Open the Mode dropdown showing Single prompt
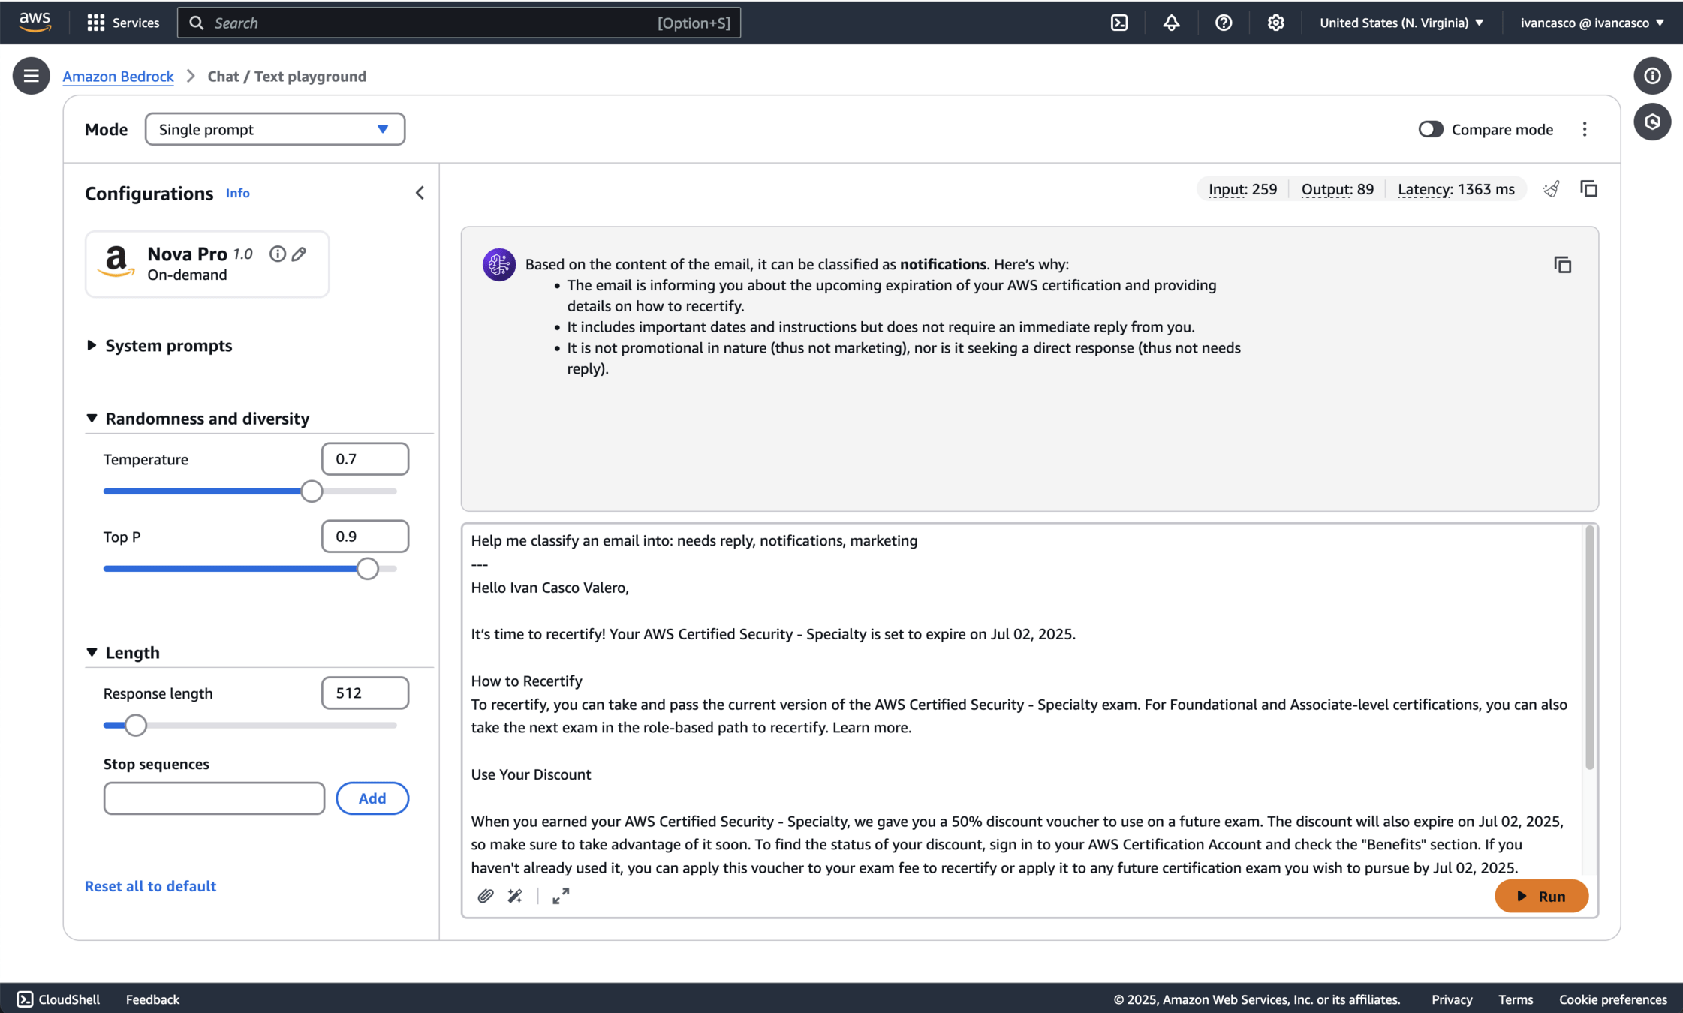 (275, 129)
